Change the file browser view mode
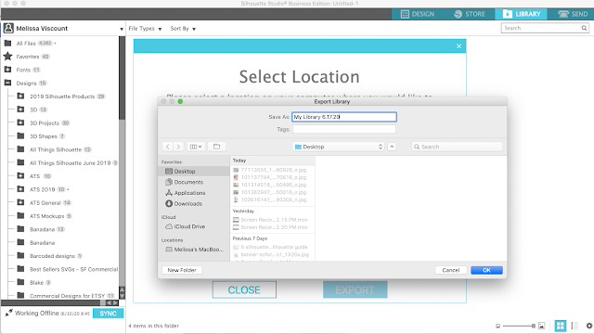This screenshot has height=334, width=594. point(196,147)
